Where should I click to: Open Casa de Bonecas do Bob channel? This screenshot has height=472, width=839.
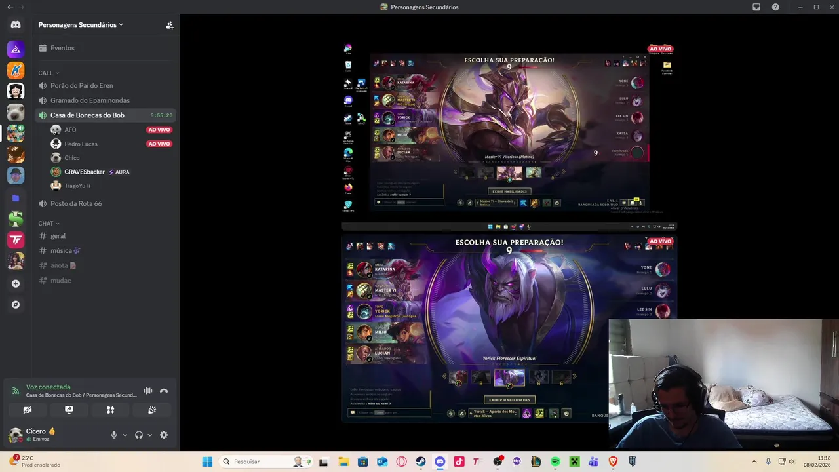(x=106, y=115)
